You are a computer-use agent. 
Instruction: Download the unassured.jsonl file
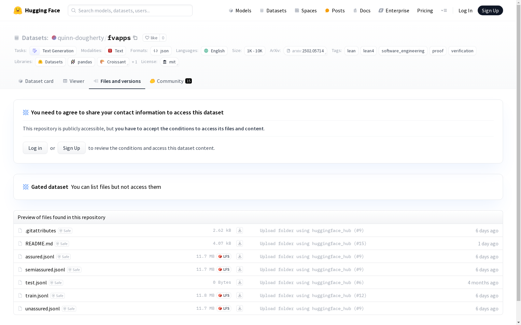pyautogui.click(x=240, y=308)
